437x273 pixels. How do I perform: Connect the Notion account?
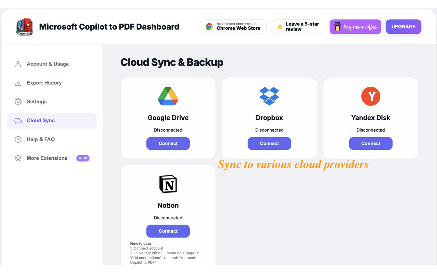coord(168,231)
